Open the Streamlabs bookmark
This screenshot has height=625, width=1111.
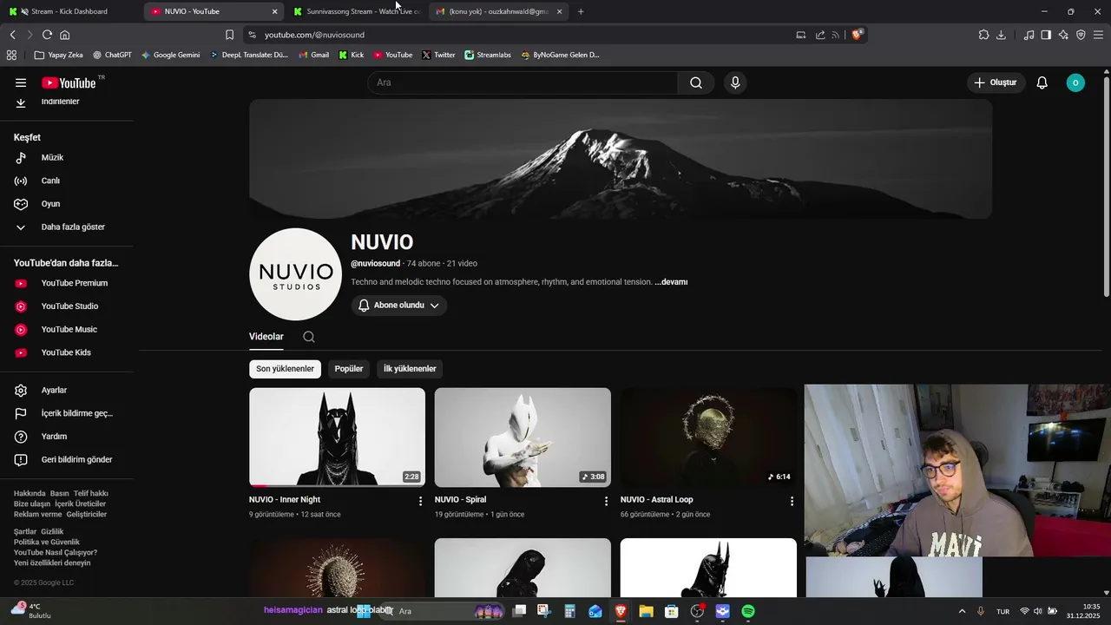click(x=488, y=55)
